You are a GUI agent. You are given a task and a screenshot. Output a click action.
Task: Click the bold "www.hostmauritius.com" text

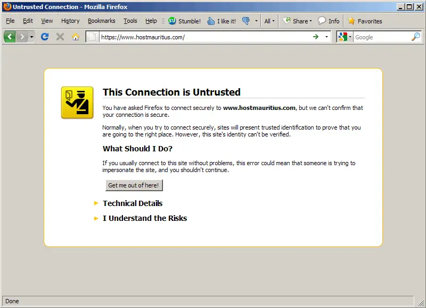[x=259, y=108]
